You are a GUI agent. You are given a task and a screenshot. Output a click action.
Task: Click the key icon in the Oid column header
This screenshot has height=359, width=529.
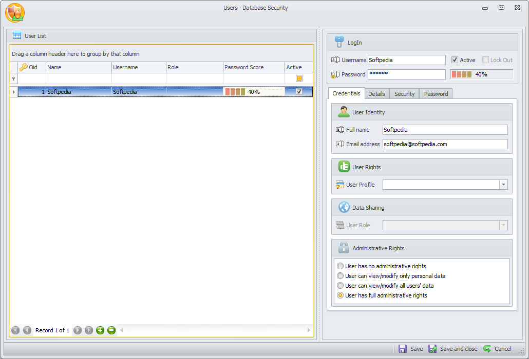pos(23,67)
